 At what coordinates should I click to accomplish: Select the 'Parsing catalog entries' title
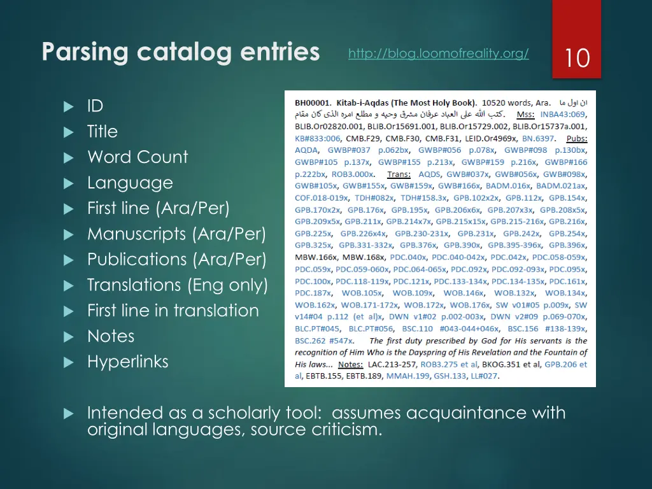(x=180, y=52)
